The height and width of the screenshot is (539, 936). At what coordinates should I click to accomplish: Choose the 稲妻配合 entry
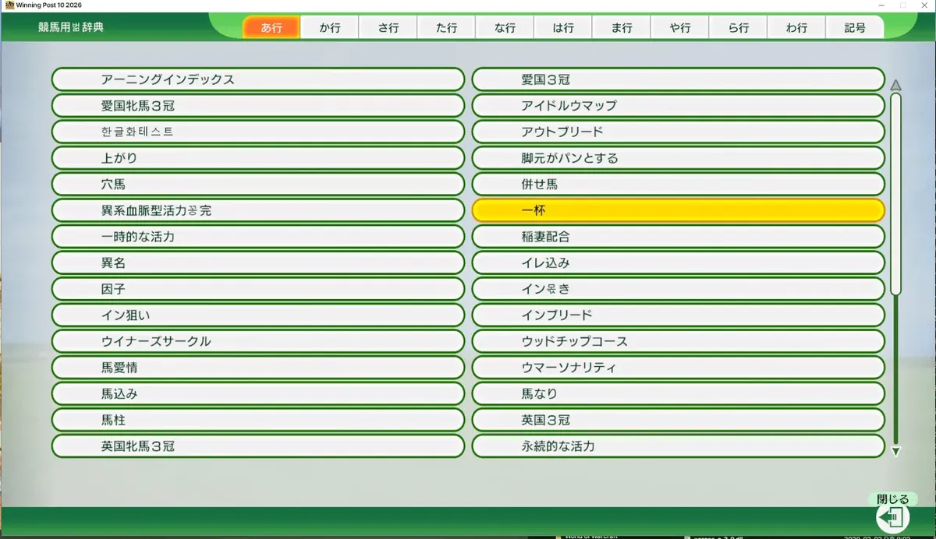point(679,237)
